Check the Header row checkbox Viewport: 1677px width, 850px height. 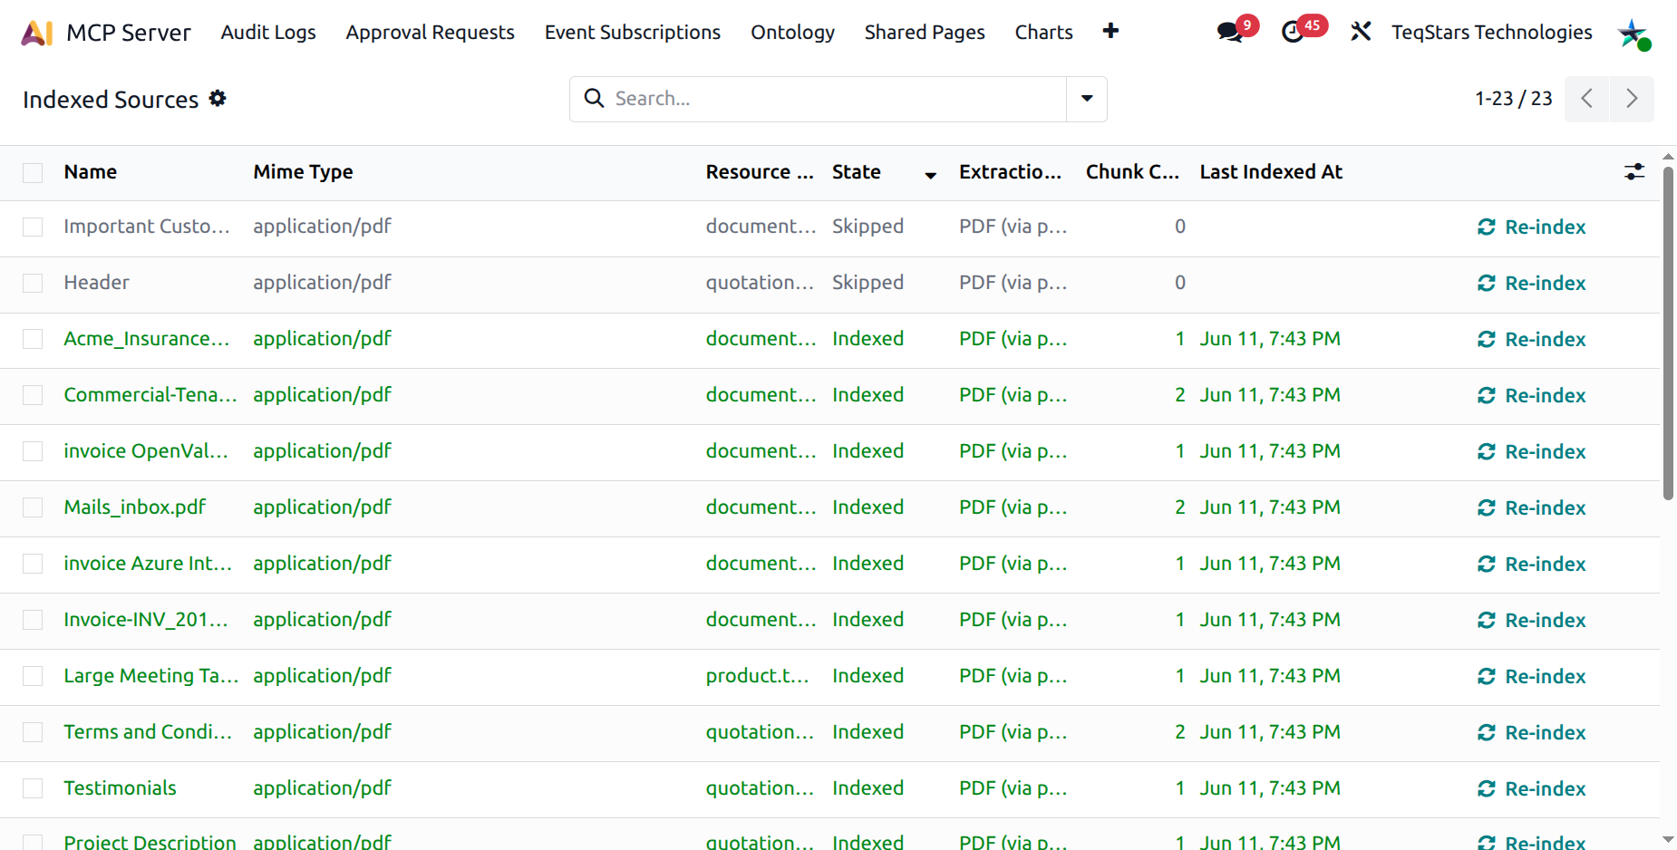coord(33,283)
